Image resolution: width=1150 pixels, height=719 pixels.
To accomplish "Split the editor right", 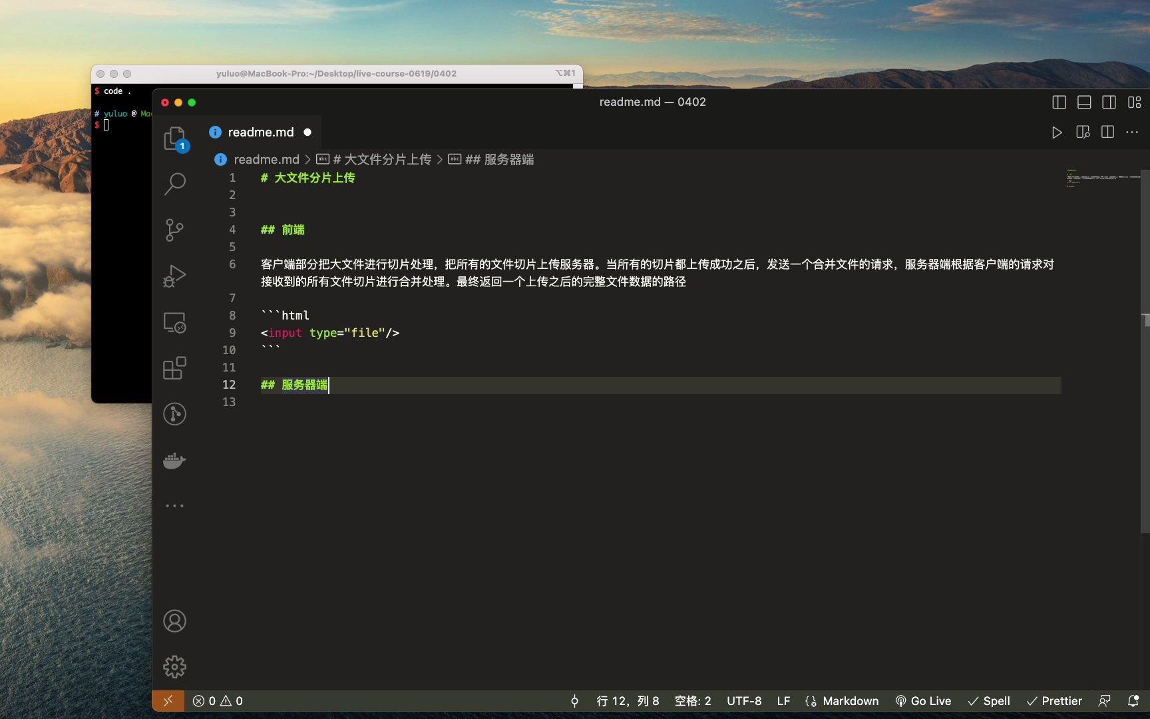I will coord(1108,132).
